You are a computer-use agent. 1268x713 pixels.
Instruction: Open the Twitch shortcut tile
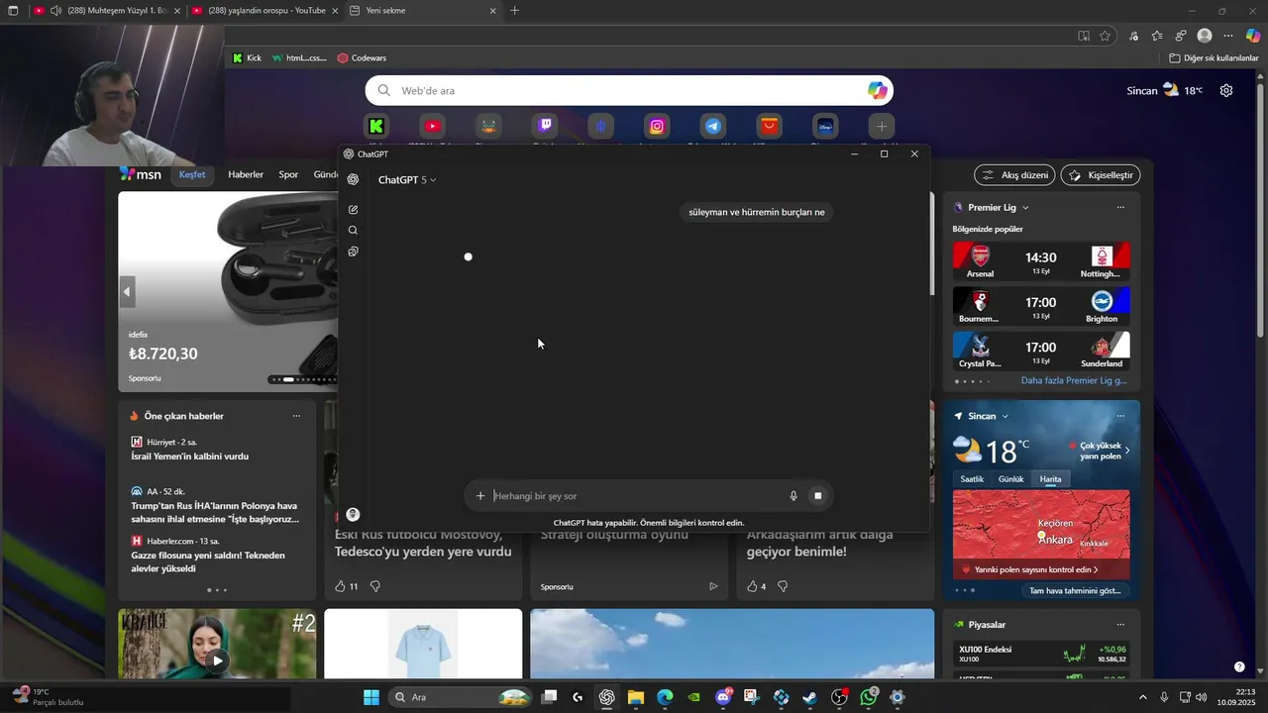pyautogui.click(x=545, y=126)
